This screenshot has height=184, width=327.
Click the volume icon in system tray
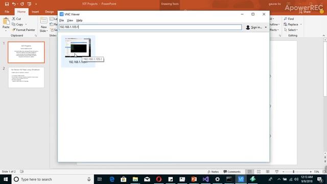click(x=296, y=179)
